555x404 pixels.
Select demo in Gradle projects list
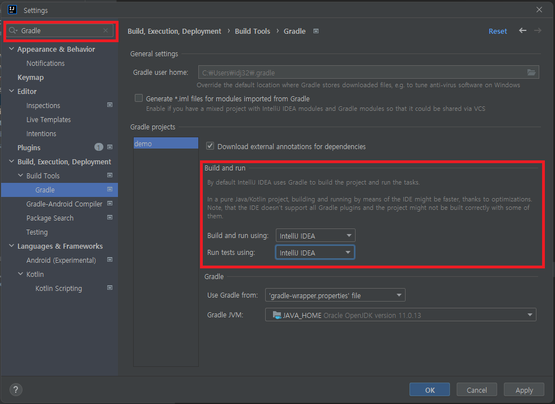pos(166,143)
